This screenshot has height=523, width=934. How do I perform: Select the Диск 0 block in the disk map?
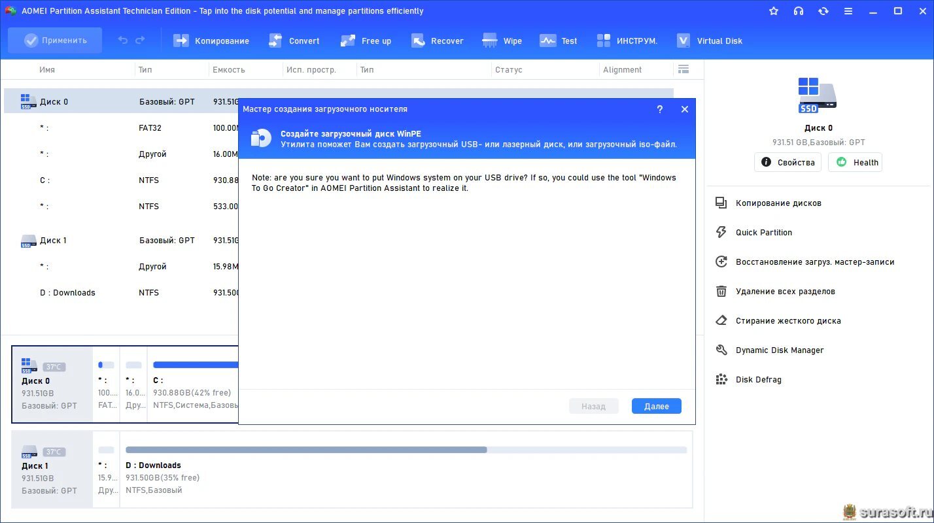point(52,384)
